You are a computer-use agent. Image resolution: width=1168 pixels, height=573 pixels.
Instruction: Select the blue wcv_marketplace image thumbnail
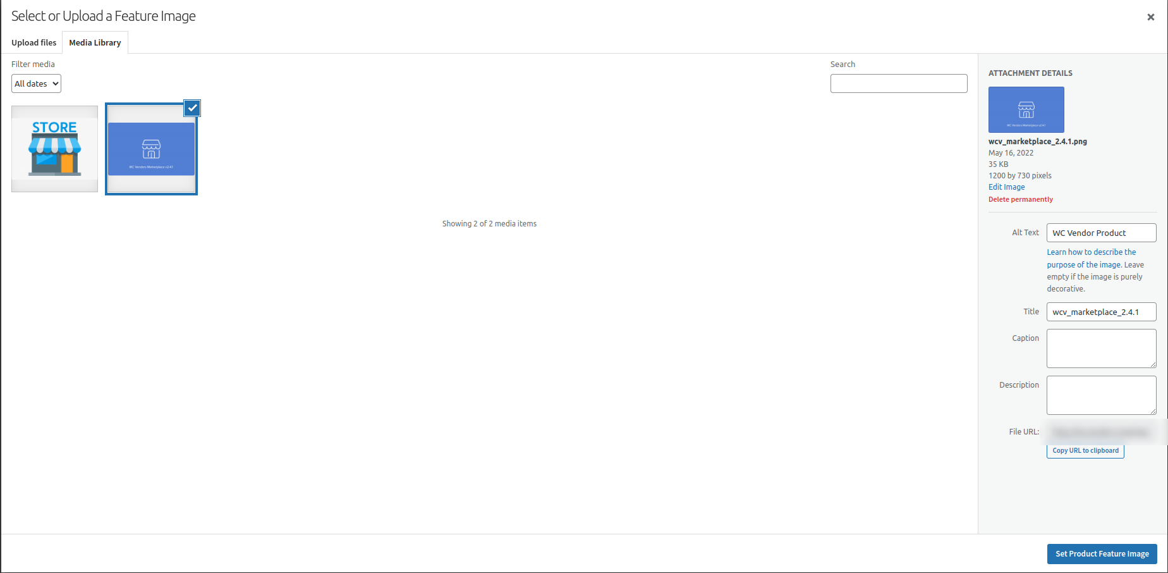pos(151,149)
